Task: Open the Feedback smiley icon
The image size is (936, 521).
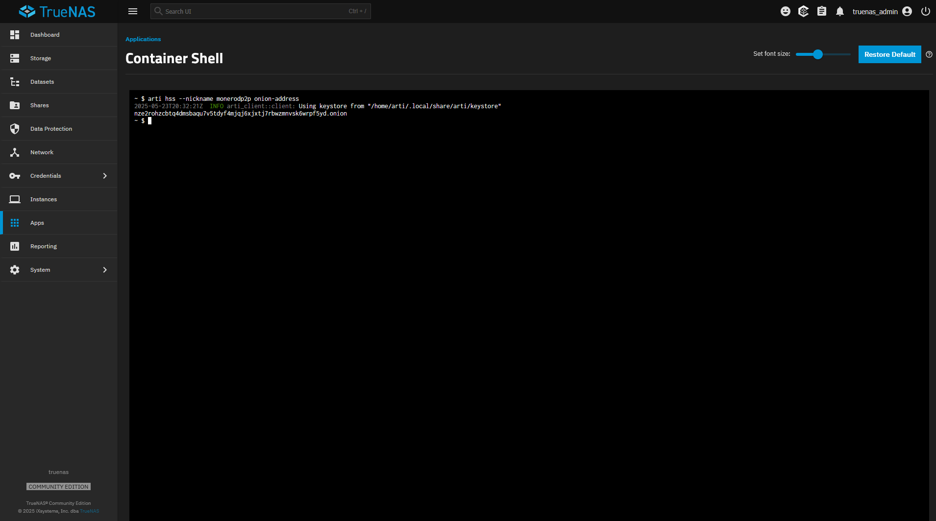Action: coord(785,11)
